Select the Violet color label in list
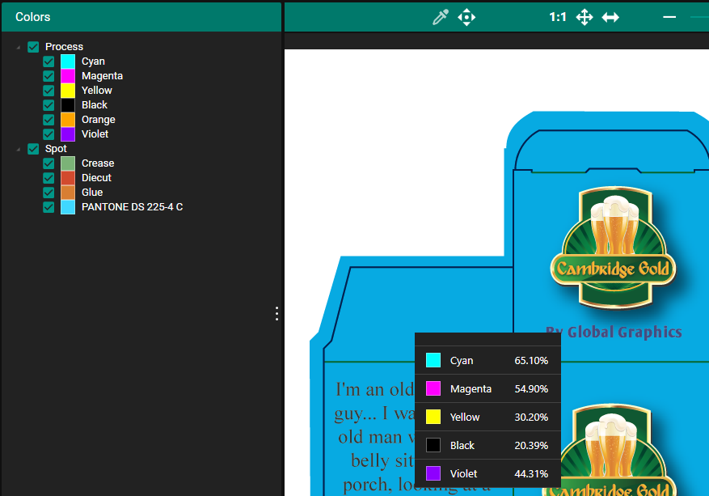 tap(95, 134)
